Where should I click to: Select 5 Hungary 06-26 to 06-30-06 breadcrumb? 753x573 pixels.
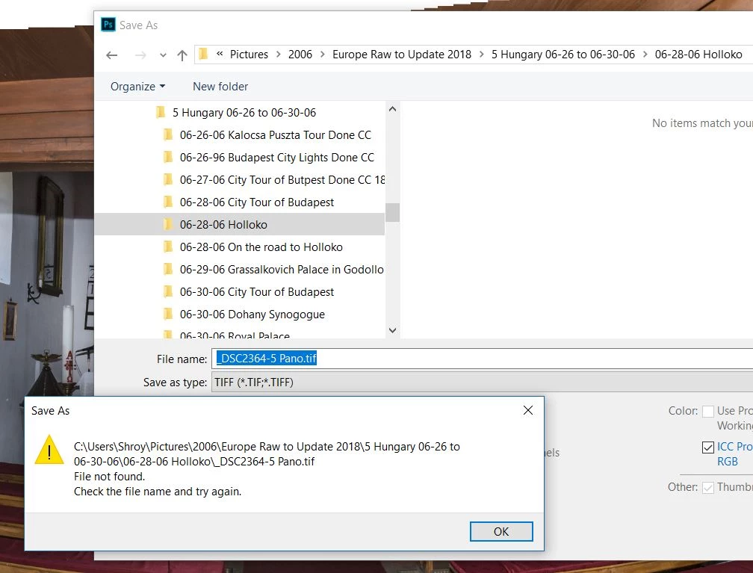(563, 55)
